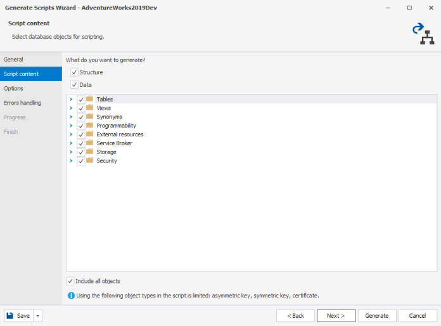Click the Service Broker folder icon
Screen dimensions: 441x326
click(89, 143)
